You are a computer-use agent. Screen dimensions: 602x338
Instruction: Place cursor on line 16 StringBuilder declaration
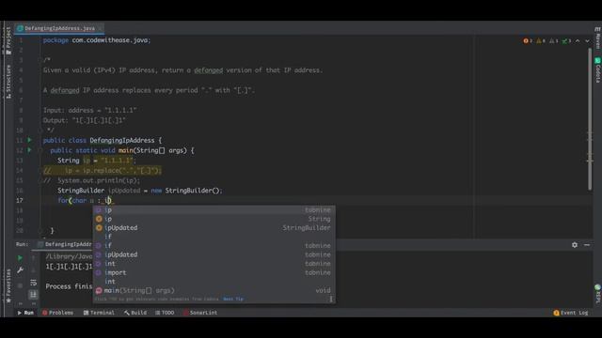click(x=140, y=191)
